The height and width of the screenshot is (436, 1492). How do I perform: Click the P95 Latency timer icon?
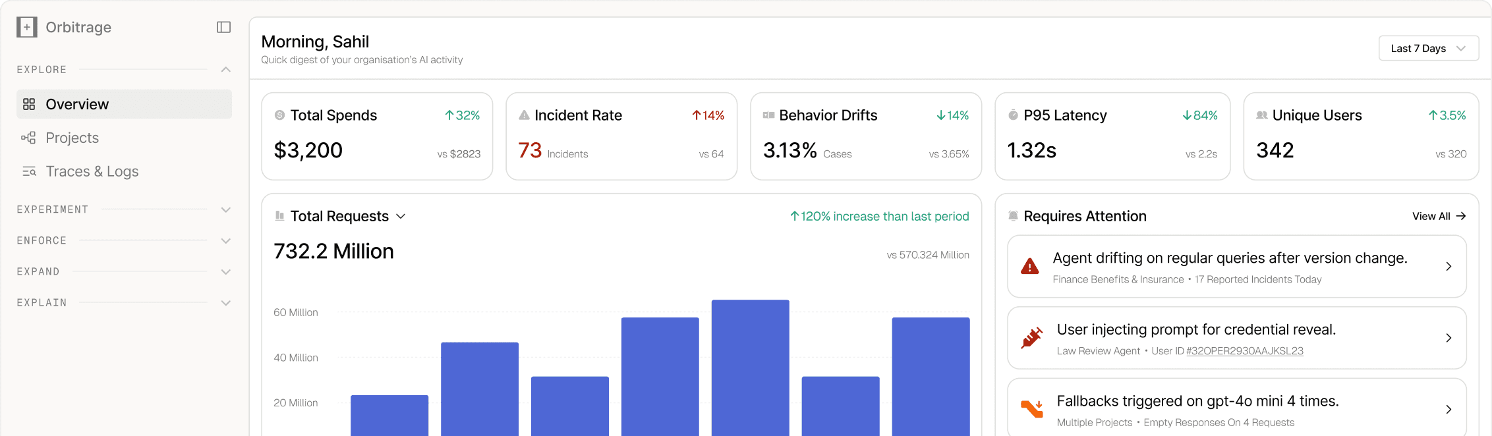tap(1013, 115)
